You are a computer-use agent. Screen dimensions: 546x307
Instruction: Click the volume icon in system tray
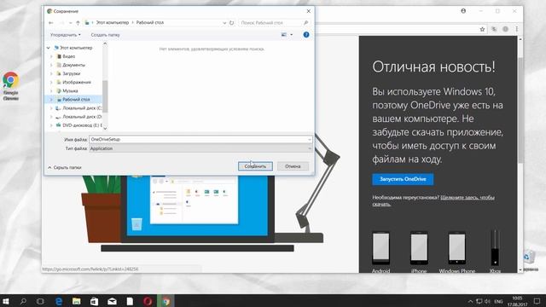(487, 301)
